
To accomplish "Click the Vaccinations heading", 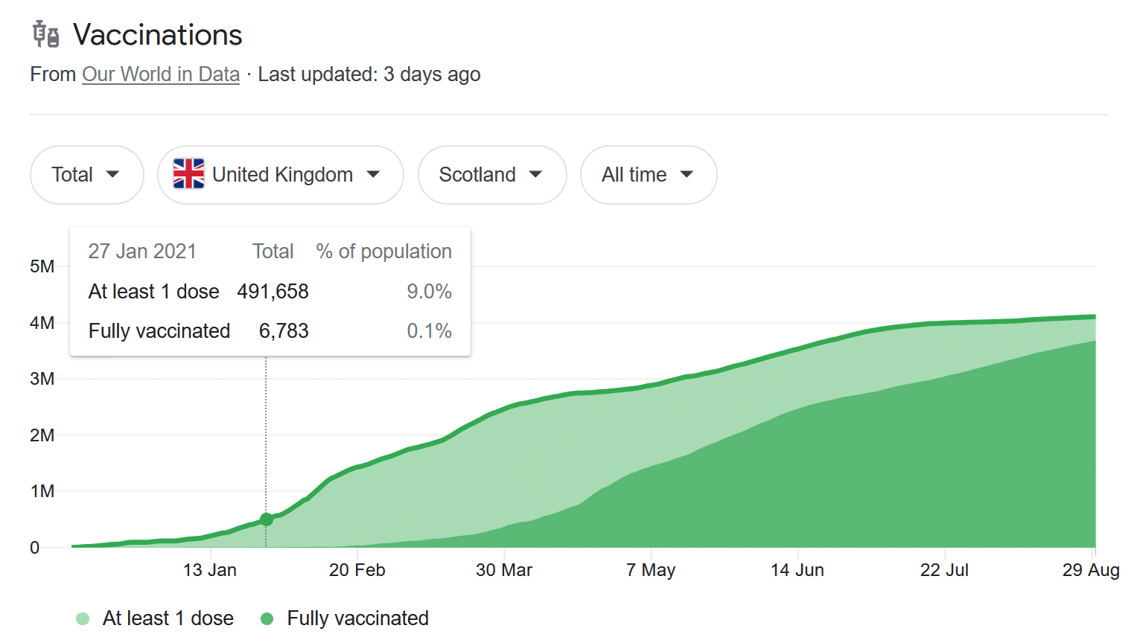I will point(157,35).
